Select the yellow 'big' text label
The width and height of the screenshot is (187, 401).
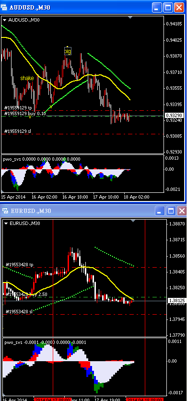[x=68, y=51]
